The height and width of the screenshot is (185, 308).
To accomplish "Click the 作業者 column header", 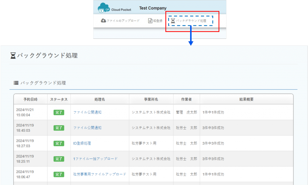I will (186, 99).
